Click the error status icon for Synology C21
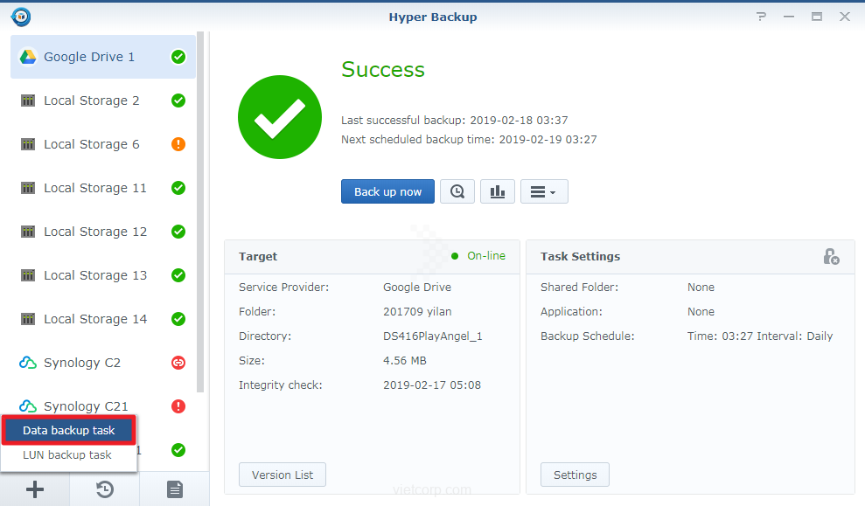 178,406
